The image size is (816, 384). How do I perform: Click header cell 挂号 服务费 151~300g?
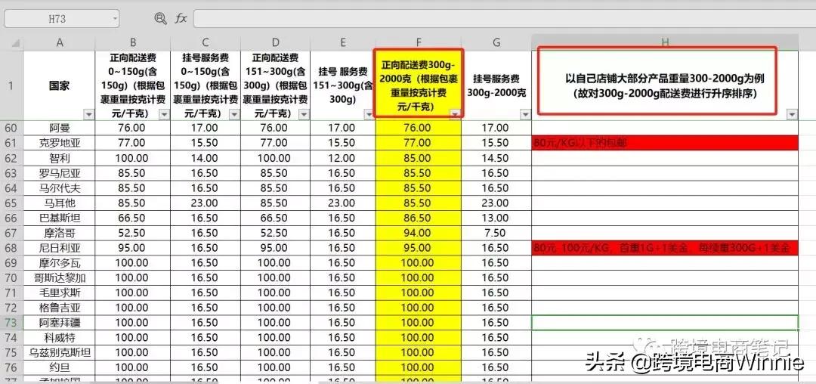click(342, 85)
